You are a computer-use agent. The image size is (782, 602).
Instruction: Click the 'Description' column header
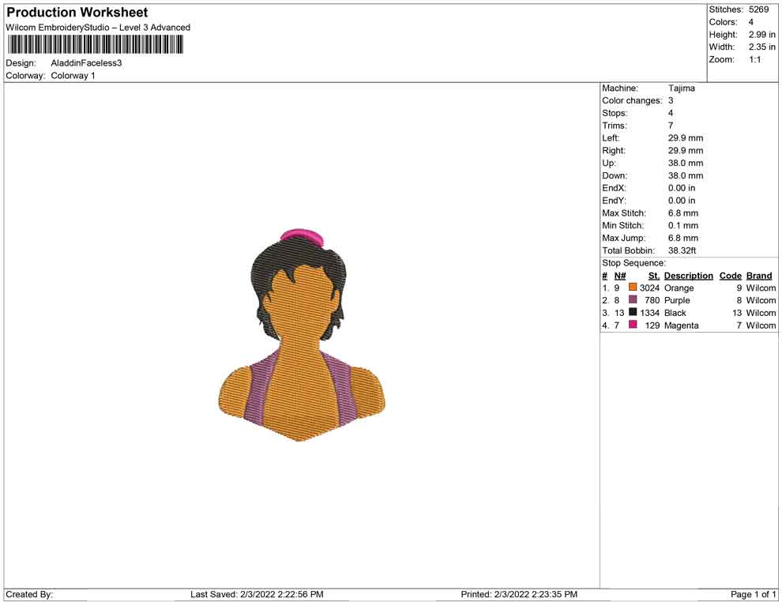coord(688,275)
